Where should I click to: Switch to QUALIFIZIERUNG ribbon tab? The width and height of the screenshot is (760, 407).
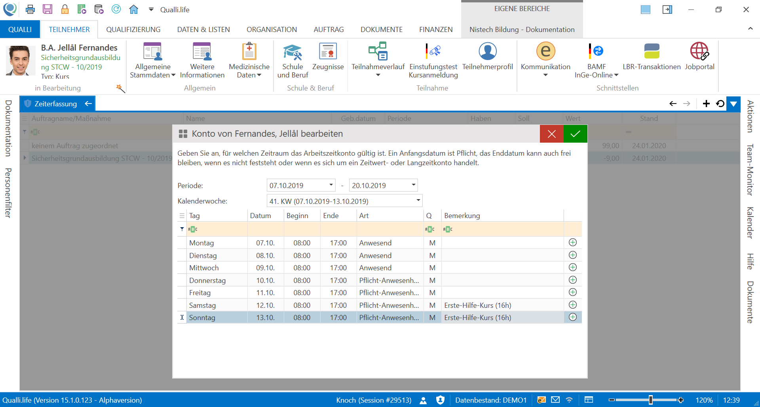point(133,30)
